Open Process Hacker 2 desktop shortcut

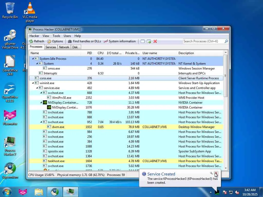coord(10,146)
